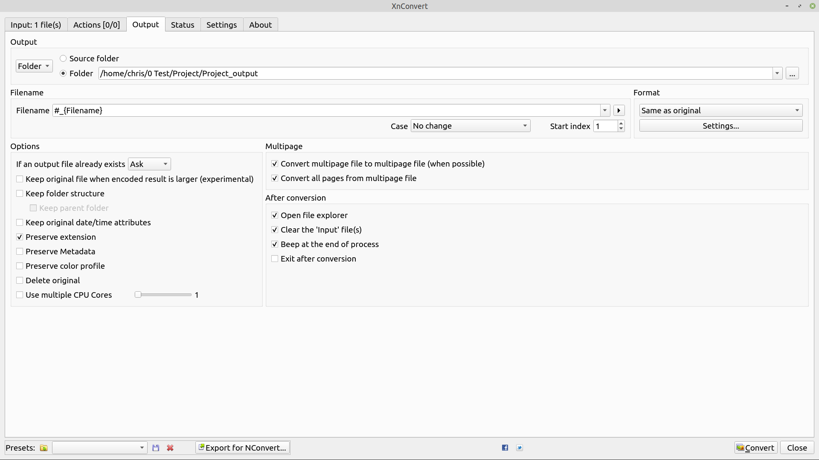
Task: Click the load preset folder icon
Action: pyautogui.click(x=44, y=448)
